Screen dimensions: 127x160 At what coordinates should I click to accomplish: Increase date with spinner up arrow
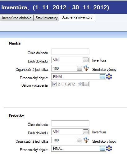80,83
